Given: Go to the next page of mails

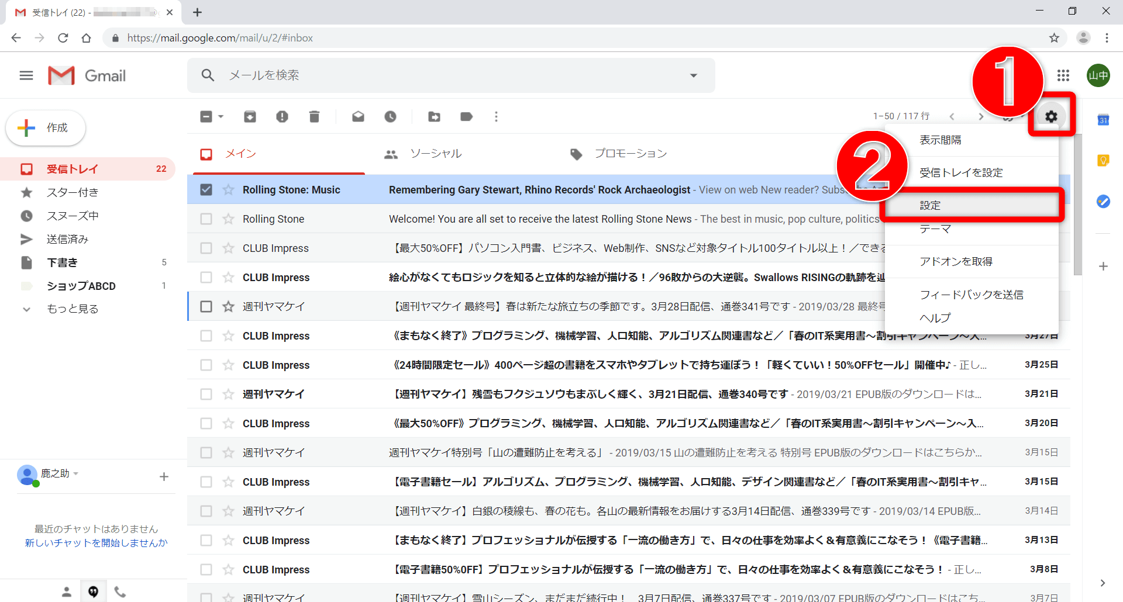Looking at the screenshot, I should coord(981,117).
